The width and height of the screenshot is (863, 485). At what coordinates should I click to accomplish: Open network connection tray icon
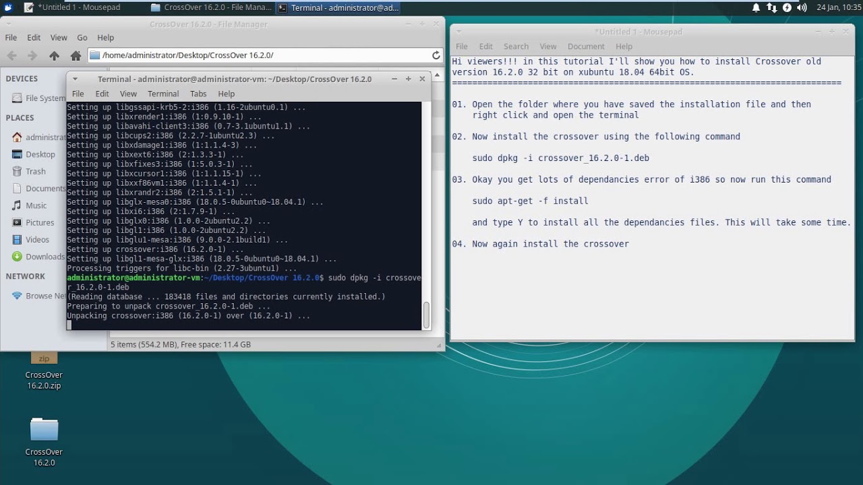(x=771, y=7)
